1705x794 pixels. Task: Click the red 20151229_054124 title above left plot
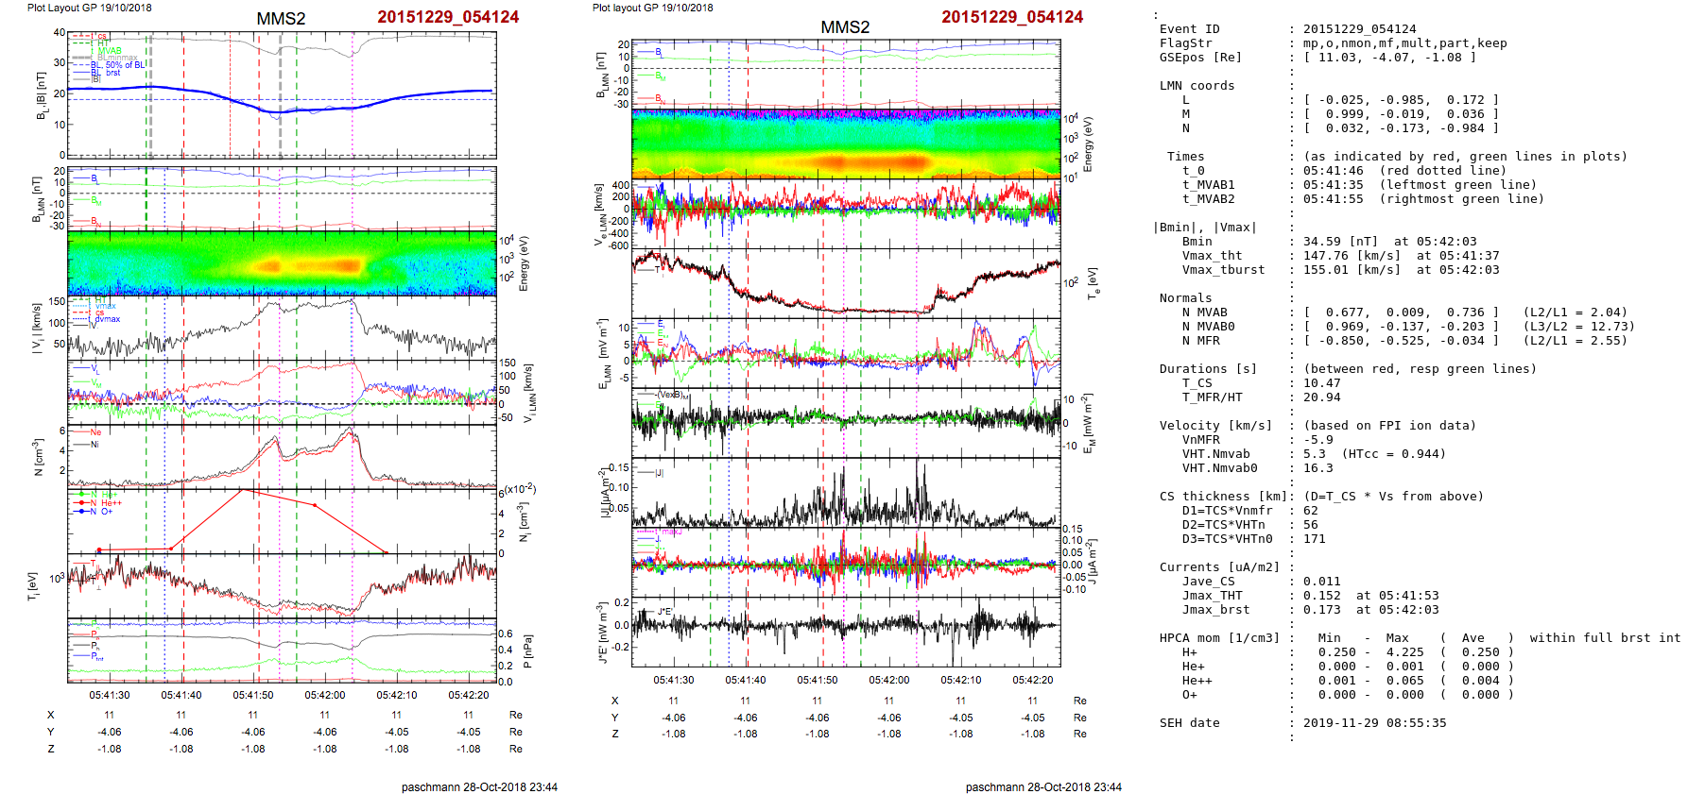(448, 17)
